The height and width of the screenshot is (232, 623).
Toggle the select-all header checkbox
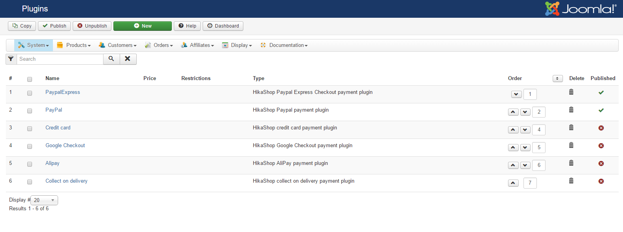(30, 79)
